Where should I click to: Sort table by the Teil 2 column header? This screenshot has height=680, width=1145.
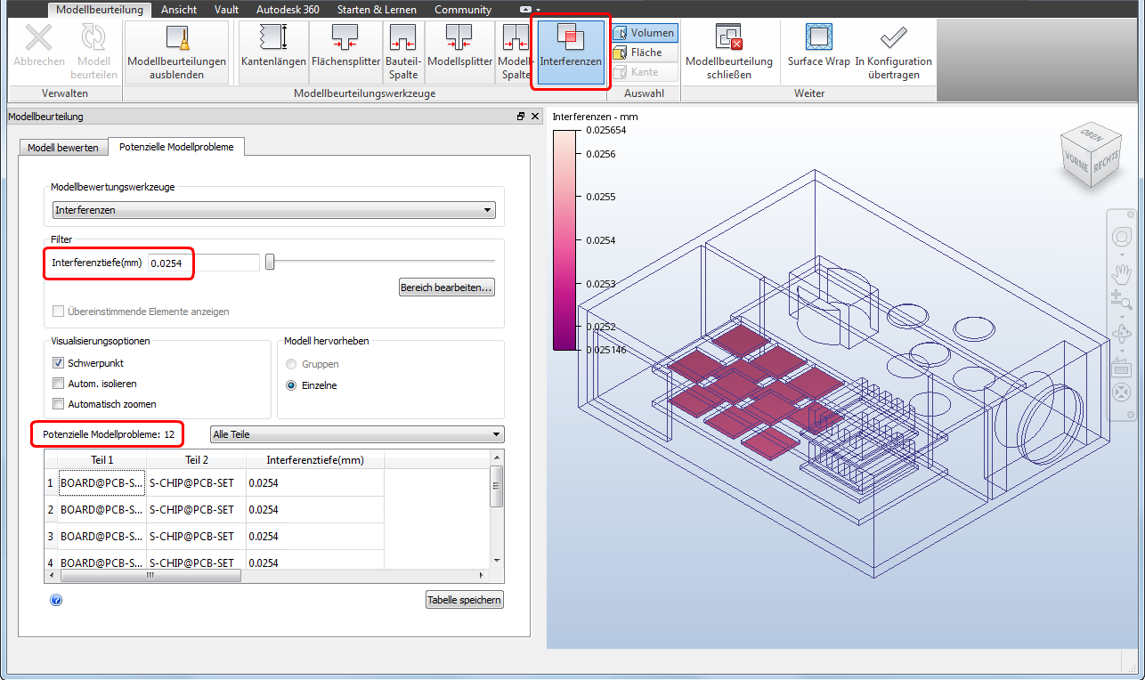click(x=197, y=460)
